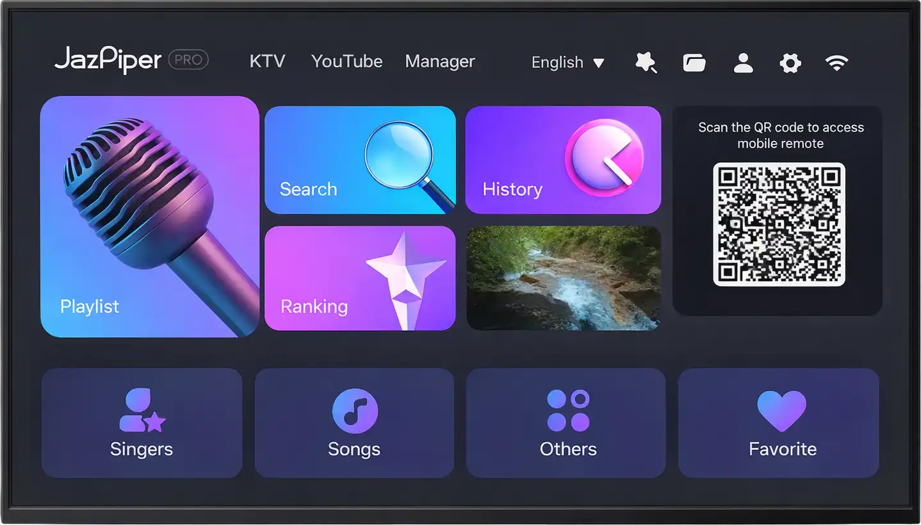Screen dimensions: 921x525
Task: Click the folder icon in the top bar
Action: pyautogui.click(x=694, y=62)
